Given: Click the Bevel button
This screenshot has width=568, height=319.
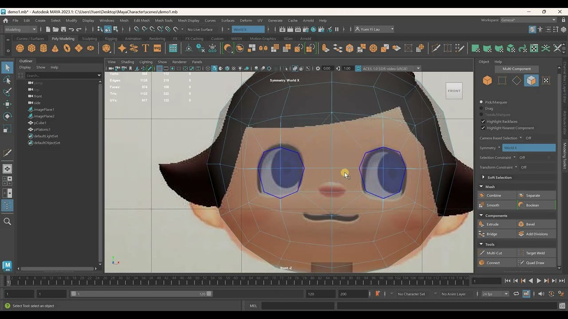Looking at the screenshot, I should 536,224.
